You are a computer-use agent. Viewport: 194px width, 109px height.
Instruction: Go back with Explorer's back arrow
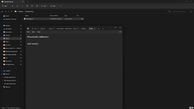[2, 12]
